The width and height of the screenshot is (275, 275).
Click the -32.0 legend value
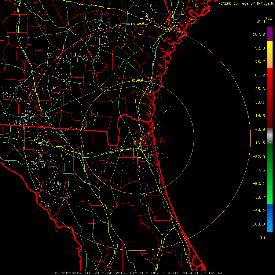point(259,157)
